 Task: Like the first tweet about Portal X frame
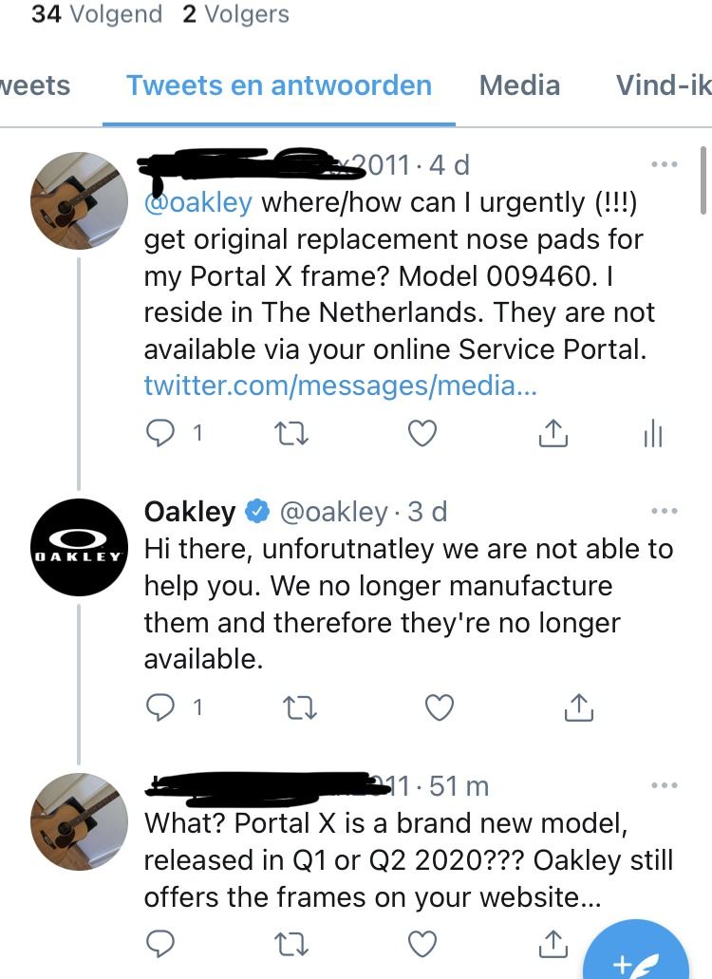coord(422,433)
